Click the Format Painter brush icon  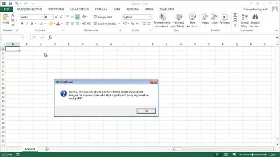pos(13,25)
